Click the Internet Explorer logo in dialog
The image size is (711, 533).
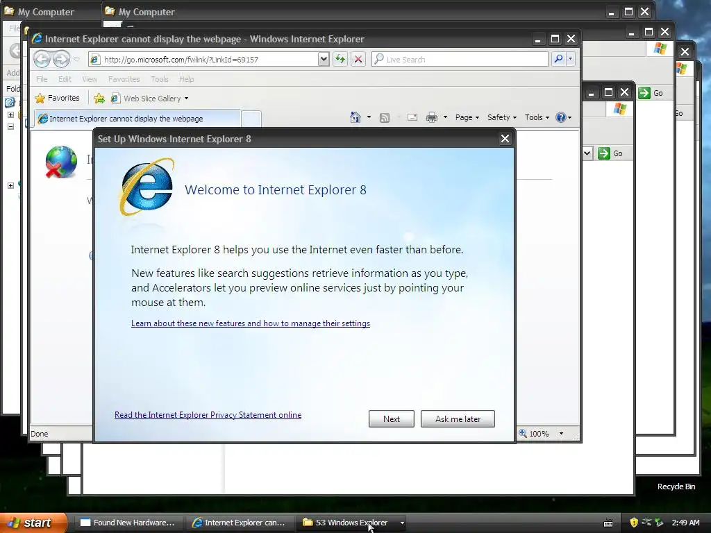coord(147,186)
